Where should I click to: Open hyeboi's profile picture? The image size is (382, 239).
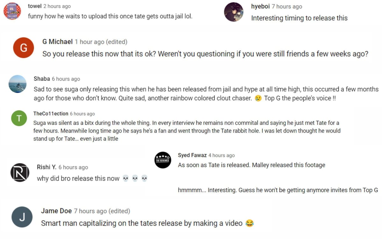[234, 12]
